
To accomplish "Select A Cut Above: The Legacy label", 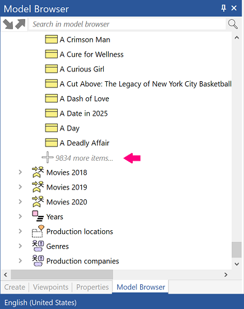I will (x=146, y=84).
